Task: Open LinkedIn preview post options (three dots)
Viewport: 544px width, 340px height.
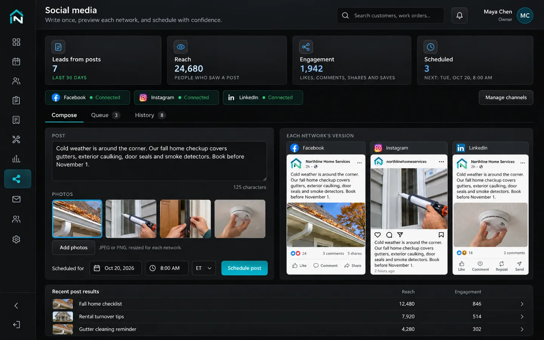Action: pyautogui.click(x=522, y=163)
